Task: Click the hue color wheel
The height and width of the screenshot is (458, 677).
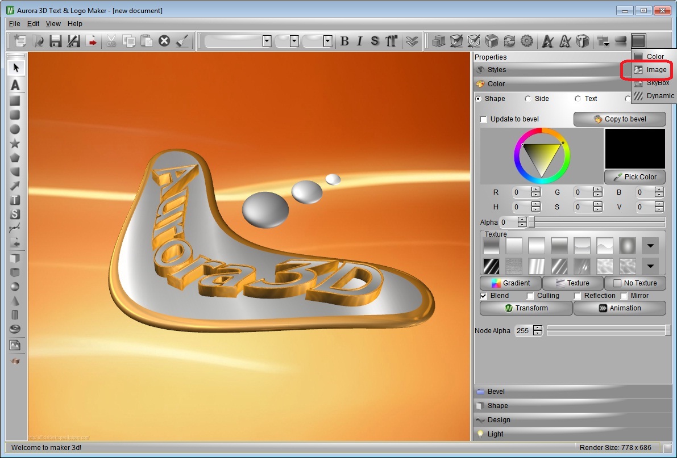Action: tap(542, 156)
